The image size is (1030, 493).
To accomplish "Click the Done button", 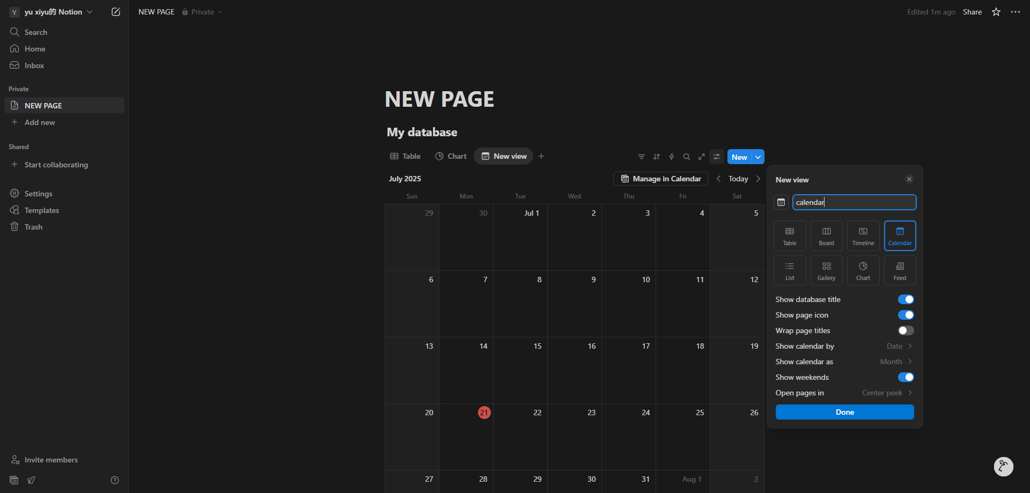I will [844, 412].
